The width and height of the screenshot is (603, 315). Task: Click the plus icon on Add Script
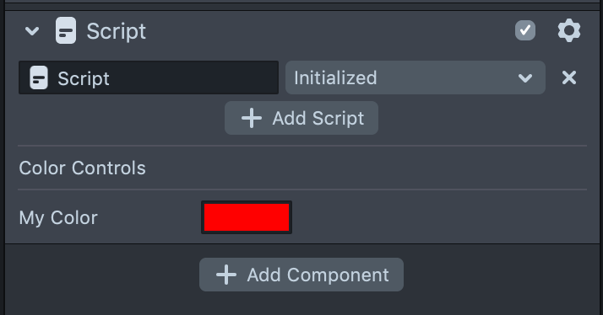click(252, 118)
